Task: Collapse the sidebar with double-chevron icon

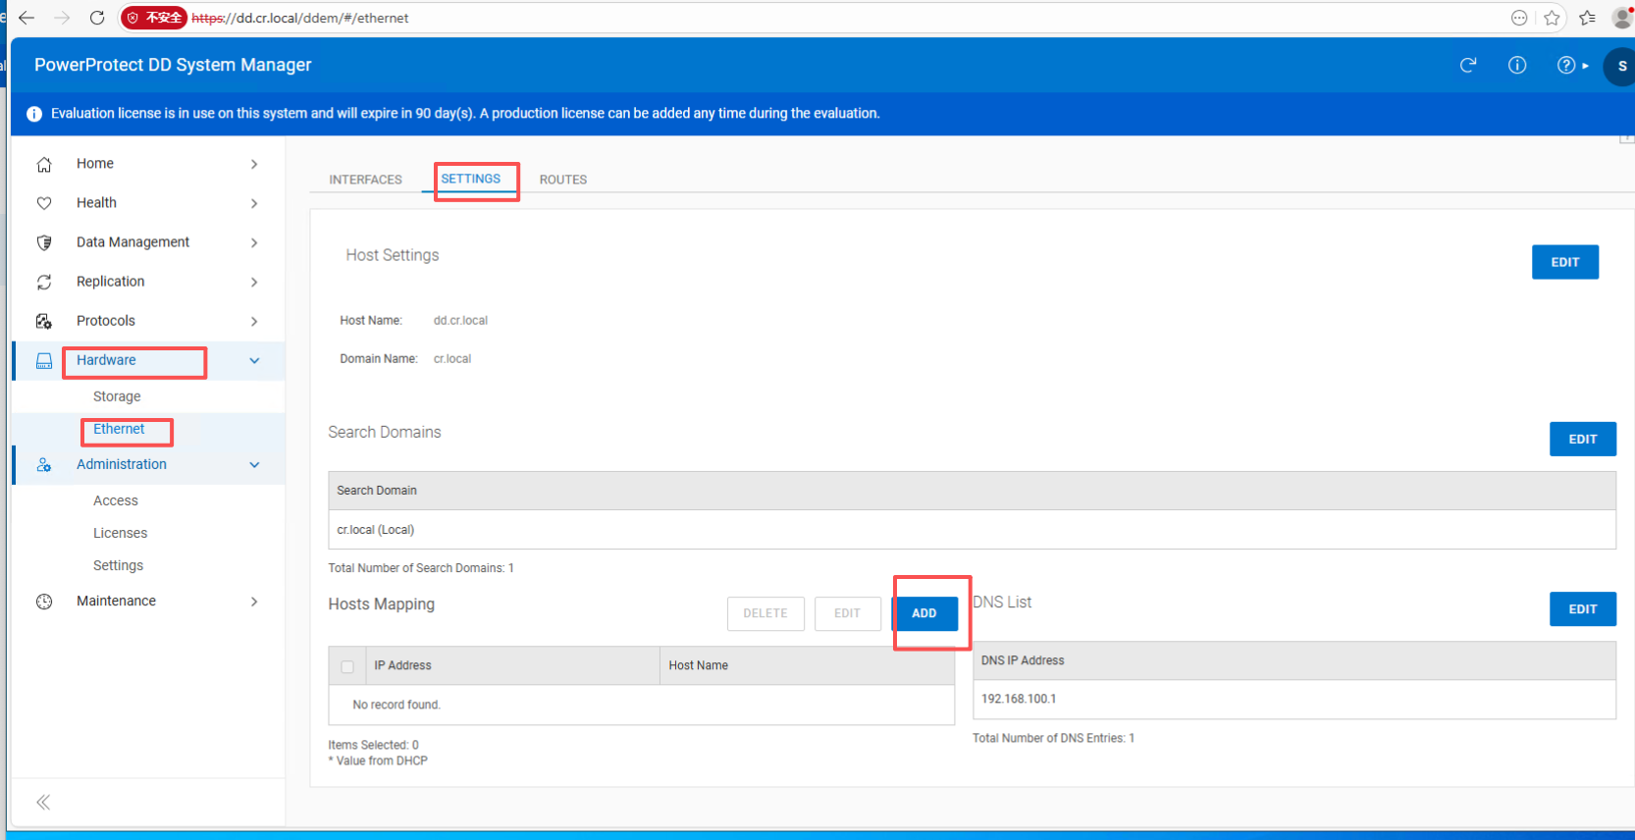Action: (43, 803)
